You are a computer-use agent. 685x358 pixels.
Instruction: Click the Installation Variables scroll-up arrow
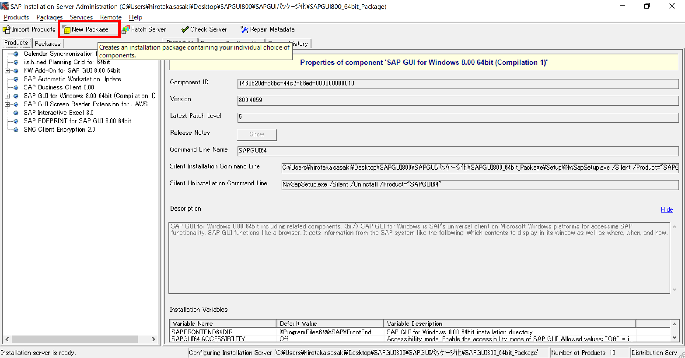tap(675, 324)
